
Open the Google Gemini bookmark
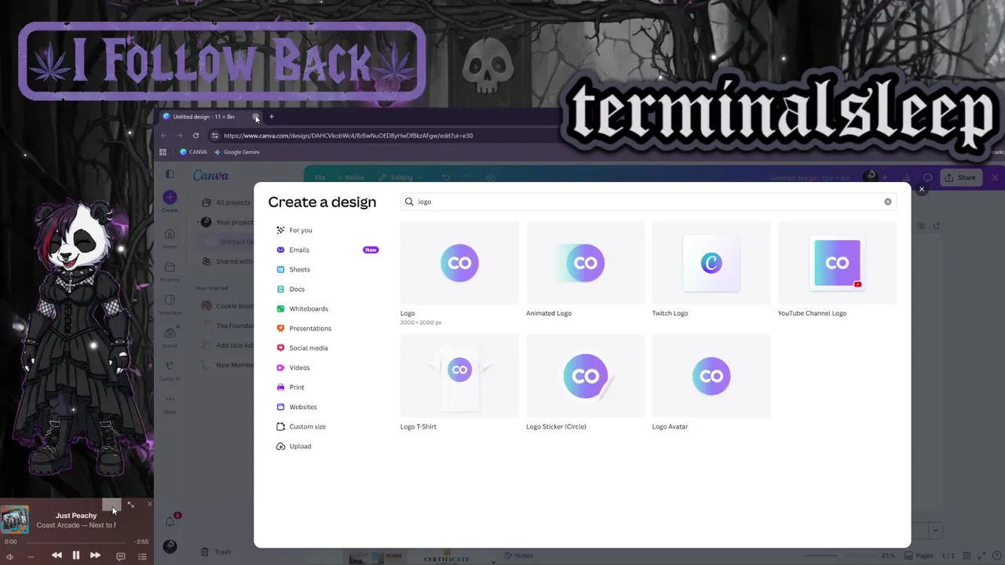point(236,152)
